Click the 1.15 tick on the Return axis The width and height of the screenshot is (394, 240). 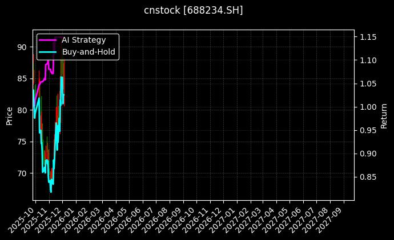pos(367,37)
